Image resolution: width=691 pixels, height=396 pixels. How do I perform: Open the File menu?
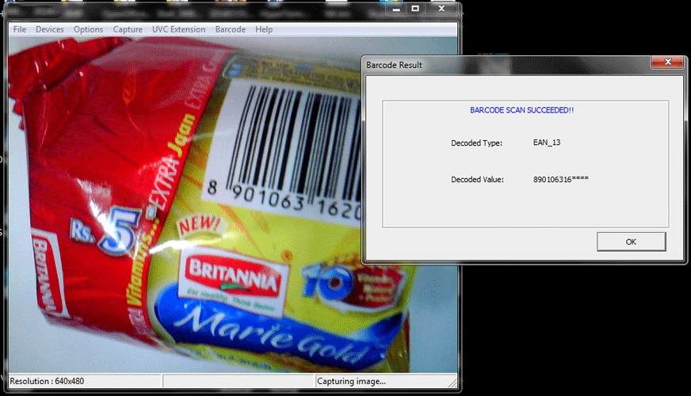click(x=19, y=29)
